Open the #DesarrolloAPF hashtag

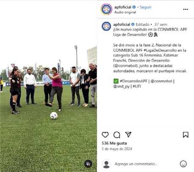point(134,81)
